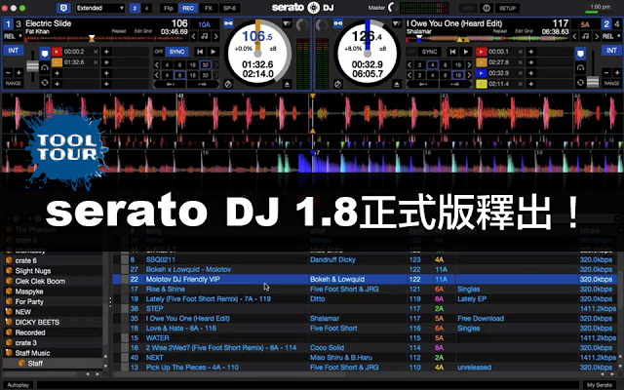Click deck 1 blue quantize shield icon
The image size is (624, 390).
coord(45,53)
